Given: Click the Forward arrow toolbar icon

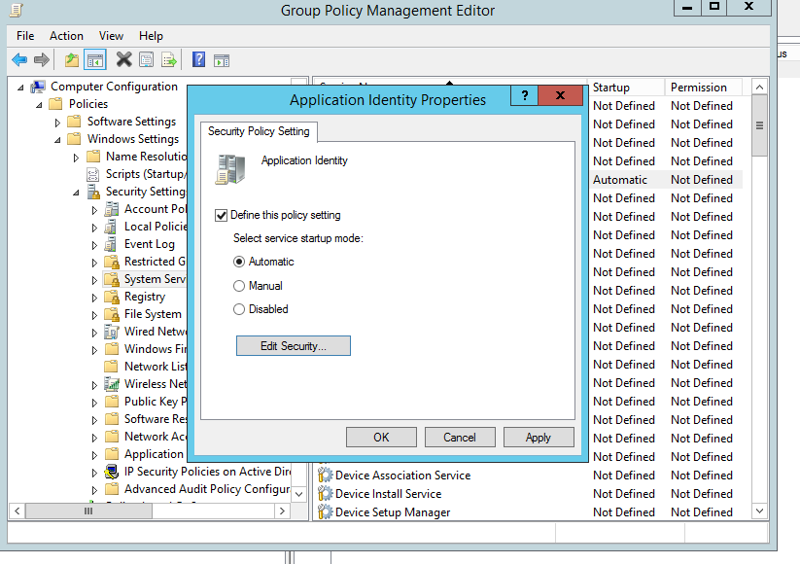Looking at the screenshot, I should tap(42, 60).
